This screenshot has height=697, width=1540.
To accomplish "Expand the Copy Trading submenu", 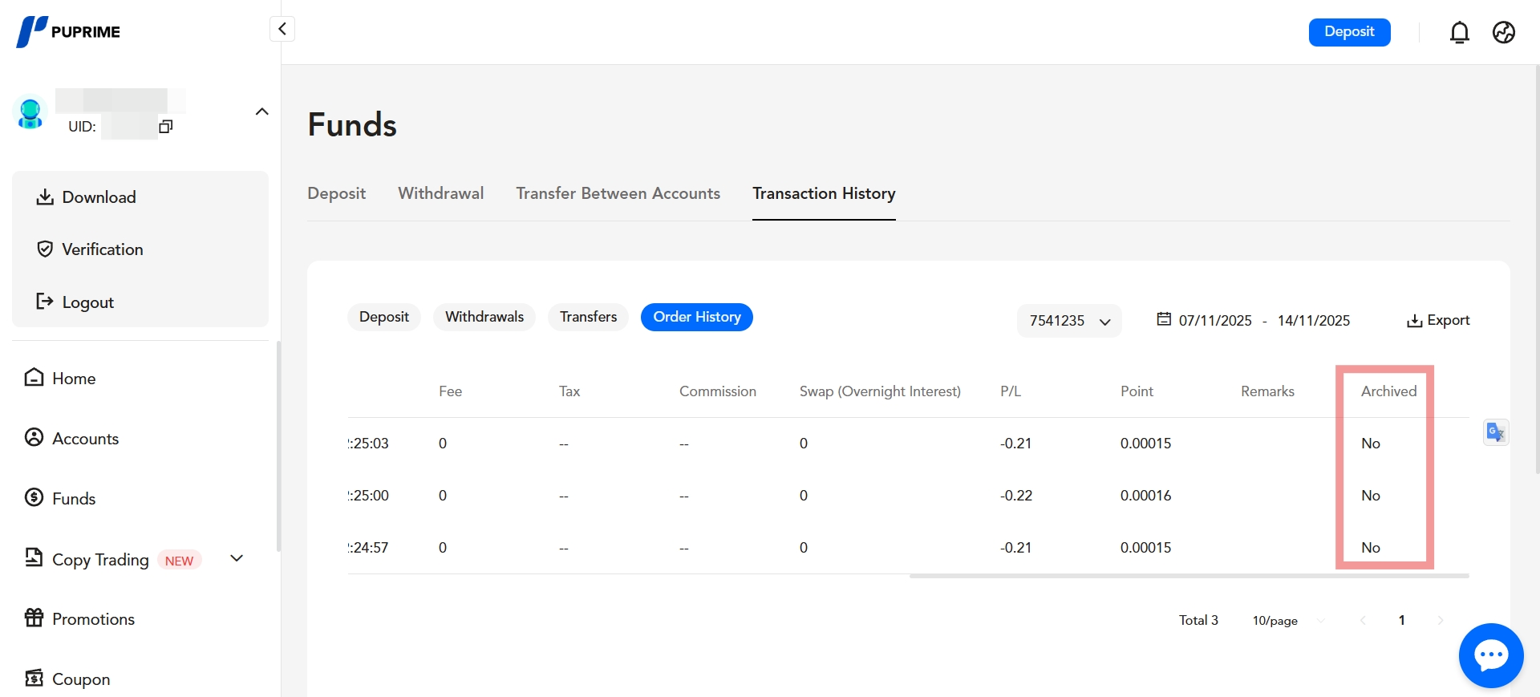I will 237,558.
